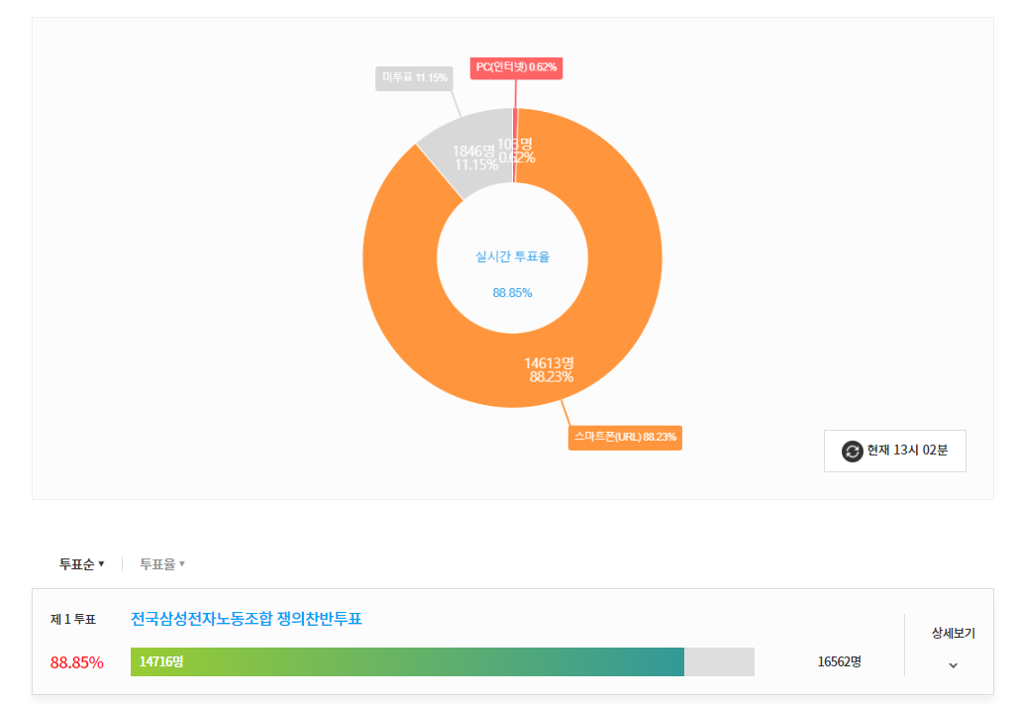Click the 14716명 count on the progress bar
This screenshot has height=704, width=1018.
click(x=161, y=661)
